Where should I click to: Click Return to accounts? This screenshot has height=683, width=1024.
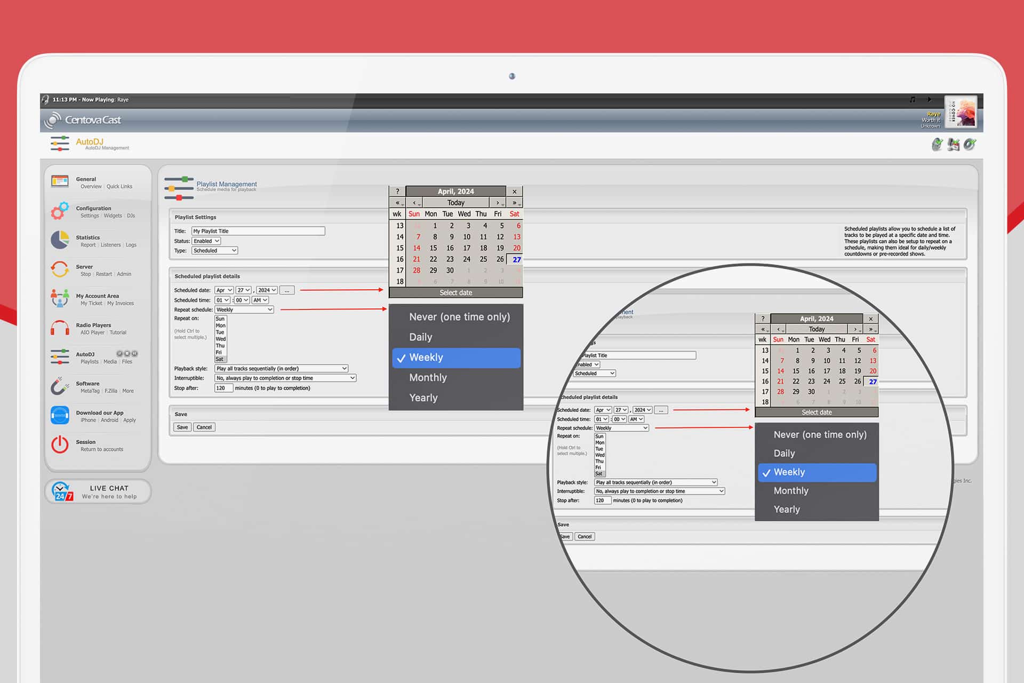102,449
